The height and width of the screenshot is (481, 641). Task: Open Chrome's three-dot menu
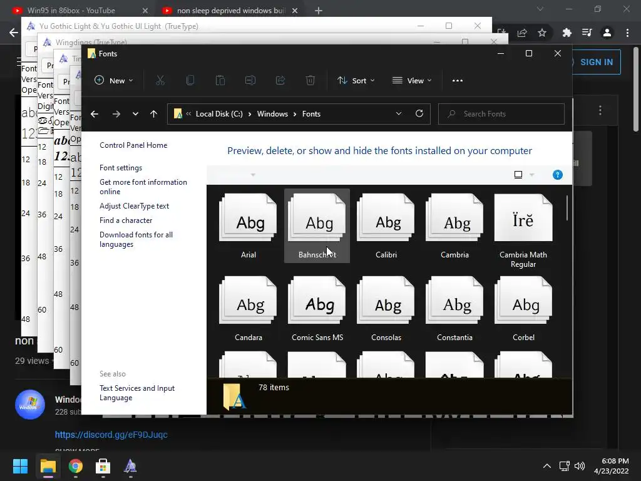click(x=627, y=33)
